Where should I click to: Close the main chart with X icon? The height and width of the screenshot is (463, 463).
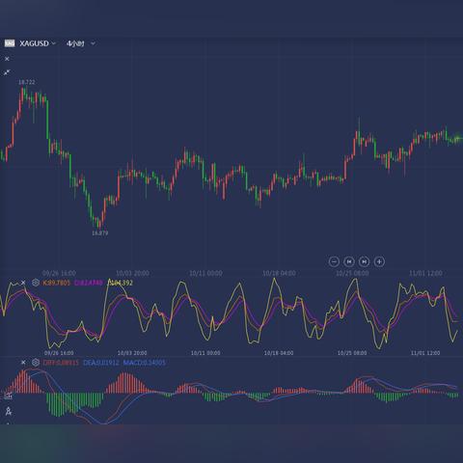(x=7, y=59)
